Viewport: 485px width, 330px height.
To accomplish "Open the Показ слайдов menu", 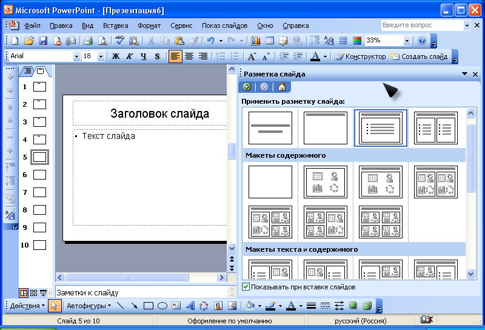I will 224,25.
